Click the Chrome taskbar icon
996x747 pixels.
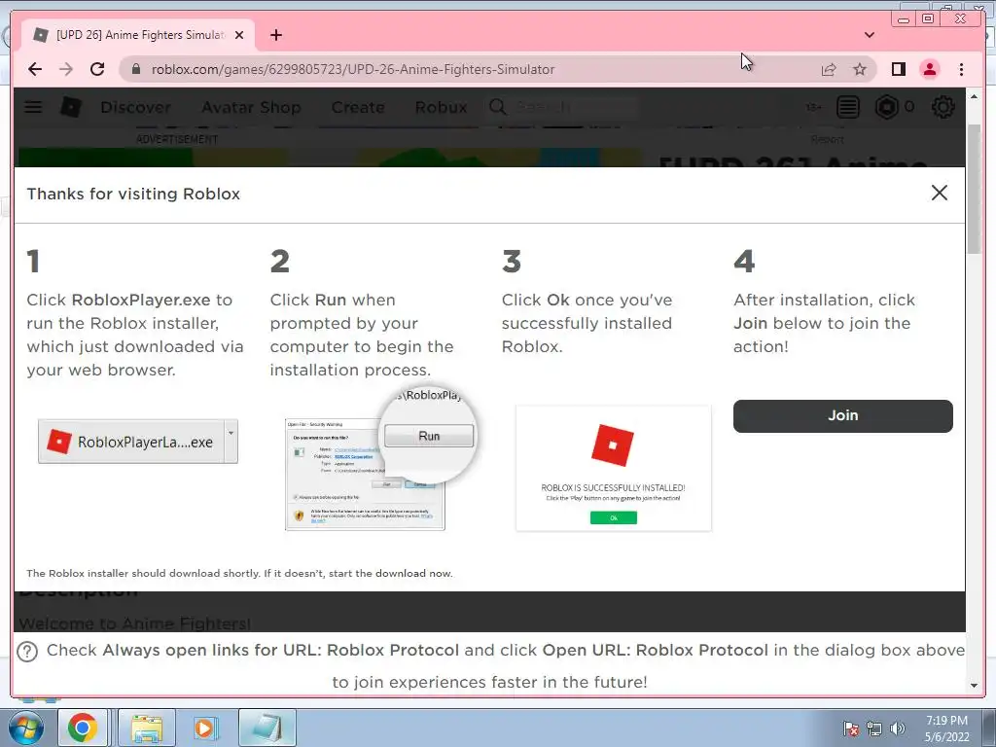[x=83, y=728]
